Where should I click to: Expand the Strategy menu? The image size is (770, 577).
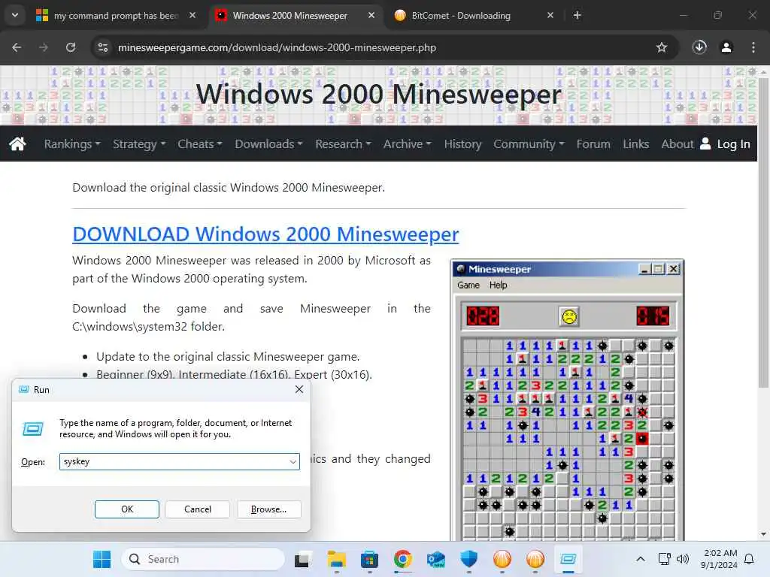point(139,143)
